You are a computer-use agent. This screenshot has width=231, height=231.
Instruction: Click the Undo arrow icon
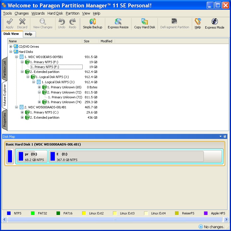[61, 21]
